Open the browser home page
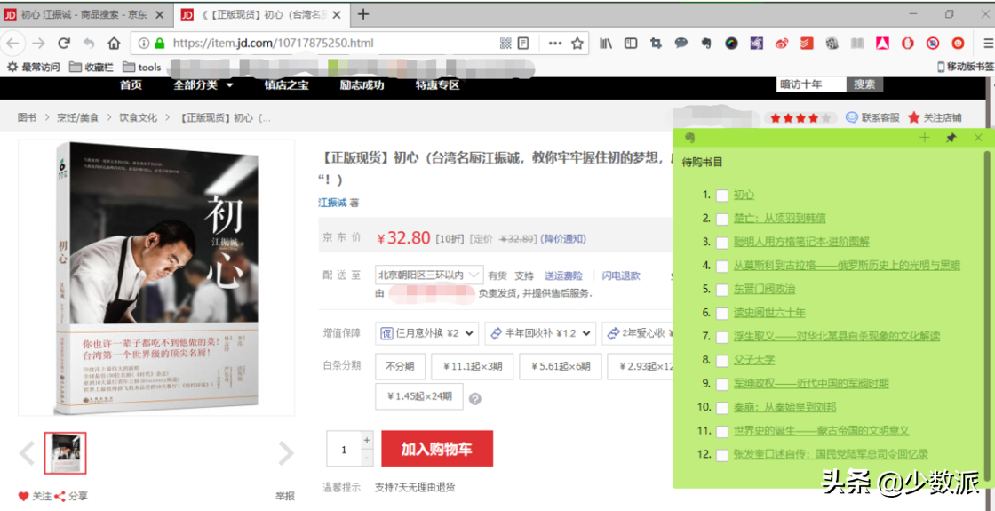Viewport: 995px width, 511px height. (x=114, y=44)
